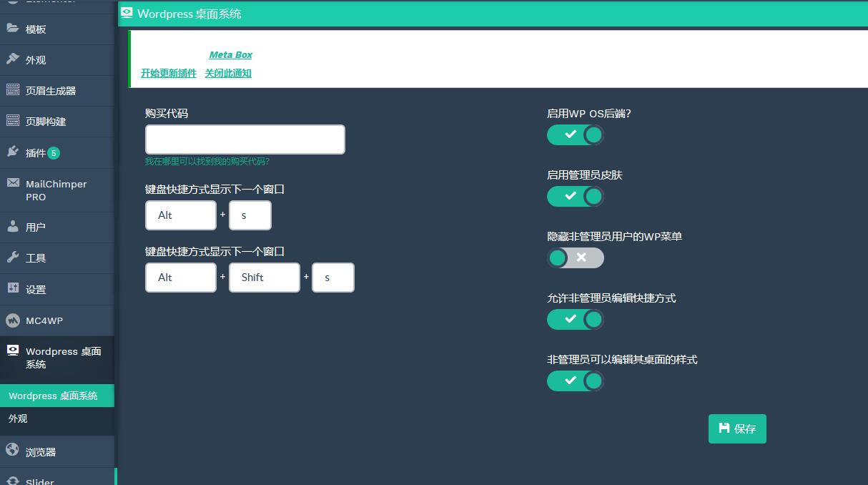Image resolution: width=868 pixels, height=485 pixels.
Task: Click the 浏览器 globe icon
Action: click(x=13, y=451)
